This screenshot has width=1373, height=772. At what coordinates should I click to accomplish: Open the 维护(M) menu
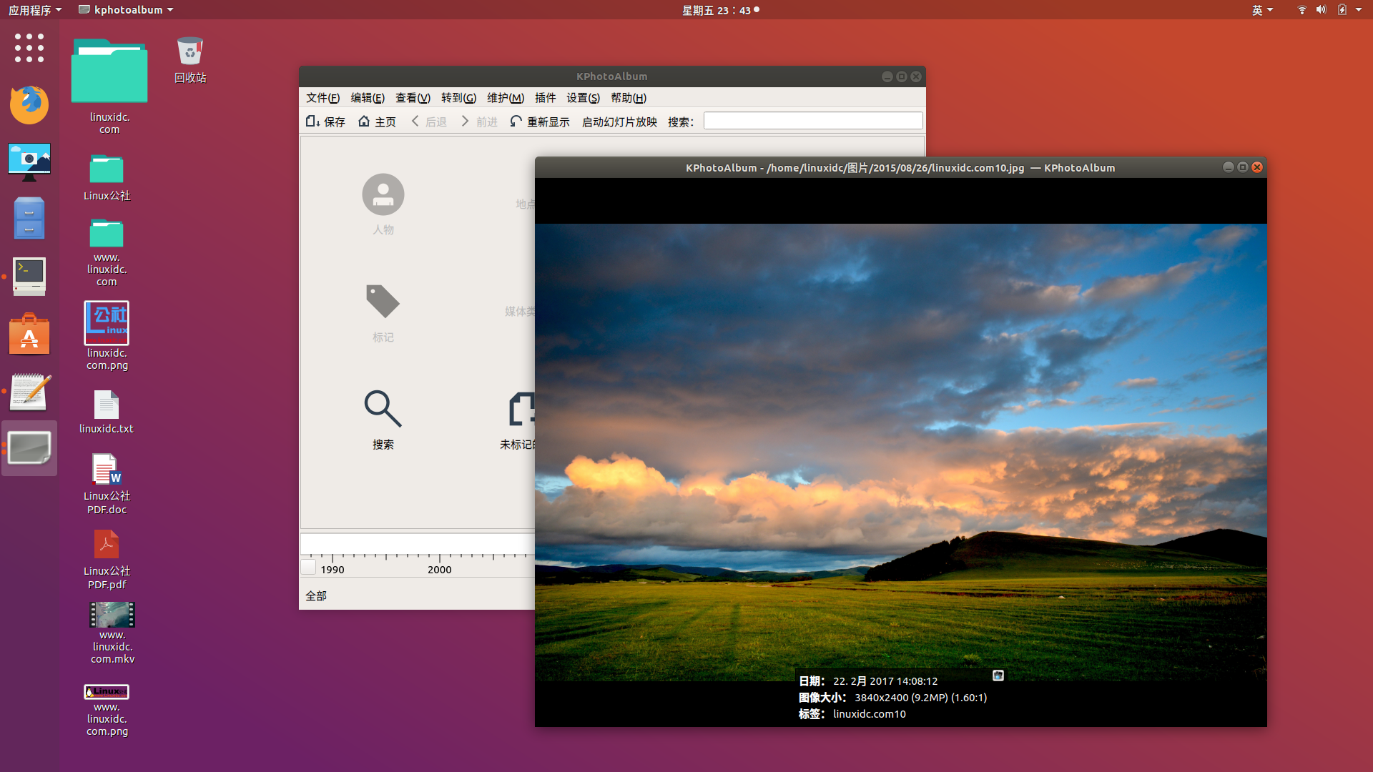point(505,98)
